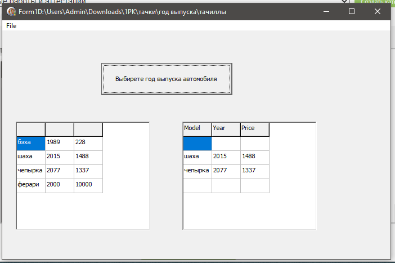Screen dimensions: 395x263
Task: Click 2077 in the left table
Action: 59,171
